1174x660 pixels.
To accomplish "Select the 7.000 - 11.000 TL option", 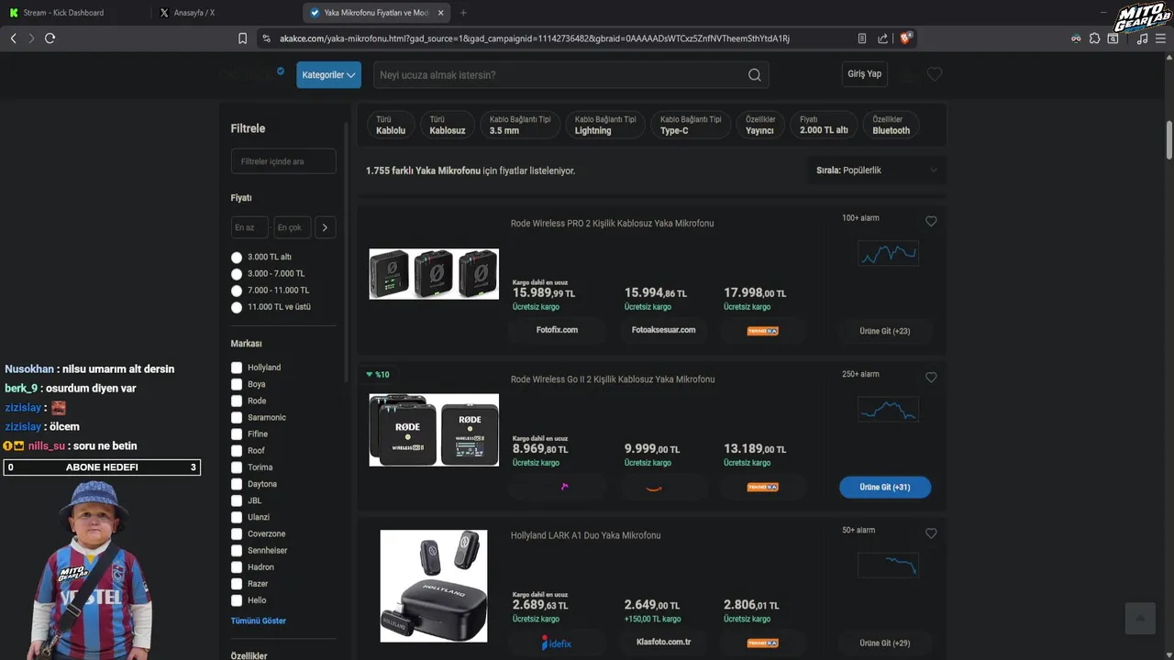I will 237,291.
